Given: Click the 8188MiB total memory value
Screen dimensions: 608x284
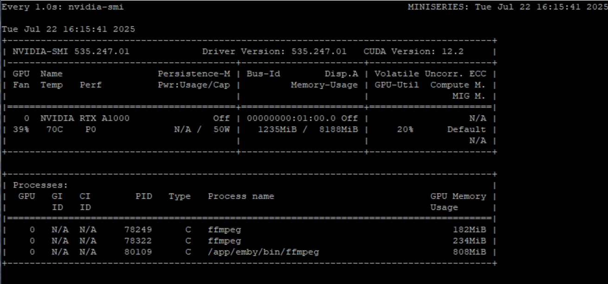Looking at the screenshot, I should [338, 129].
